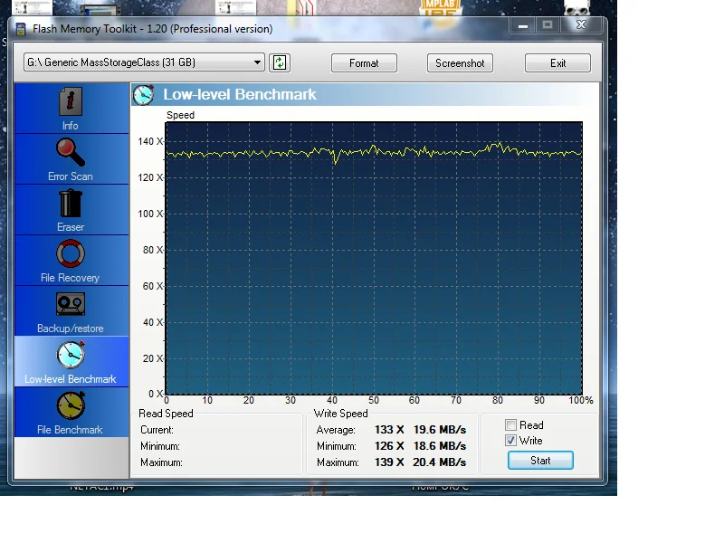This screenshot has width=724, height=543.
Task: Start the benchmark
Action: pos(540,461)
